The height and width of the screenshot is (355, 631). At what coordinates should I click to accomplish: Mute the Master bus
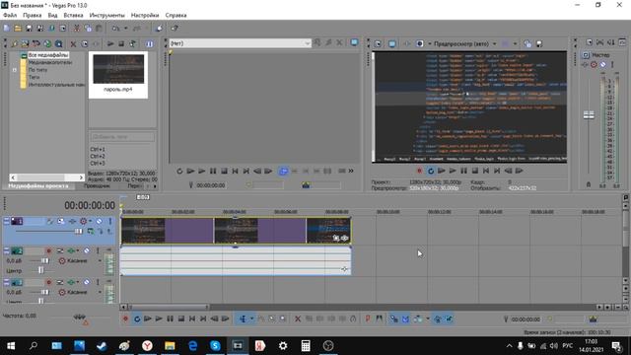click(x=602, y=64)
